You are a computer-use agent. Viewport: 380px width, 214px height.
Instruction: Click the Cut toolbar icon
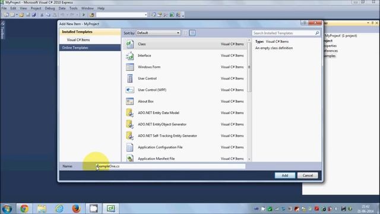click(x=42, y=15)
